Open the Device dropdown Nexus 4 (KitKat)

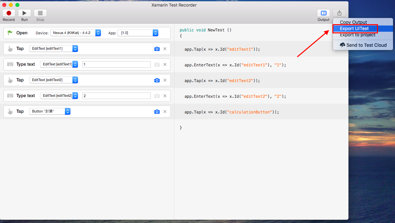click(76, 33)
